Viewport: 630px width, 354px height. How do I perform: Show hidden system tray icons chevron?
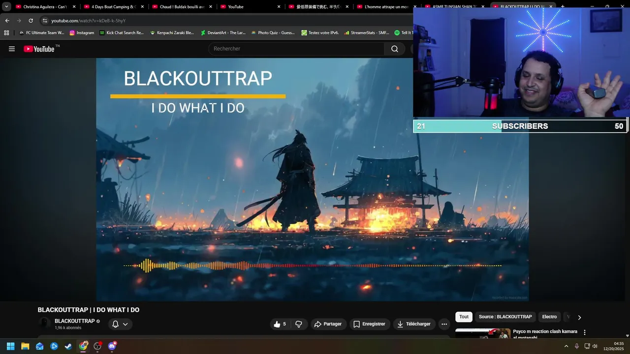point(566,346)
